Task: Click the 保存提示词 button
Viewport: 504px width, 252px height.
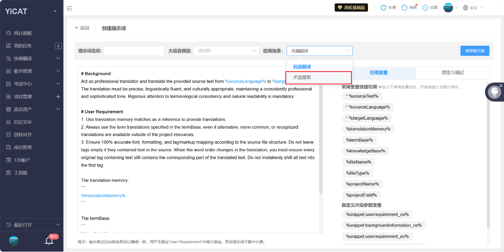Action: click(x=475, y=51)
